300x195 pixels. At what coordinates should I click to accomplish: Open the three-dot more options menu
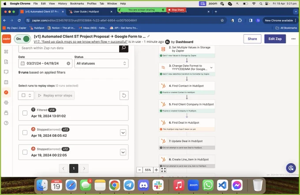pos(293,39)
